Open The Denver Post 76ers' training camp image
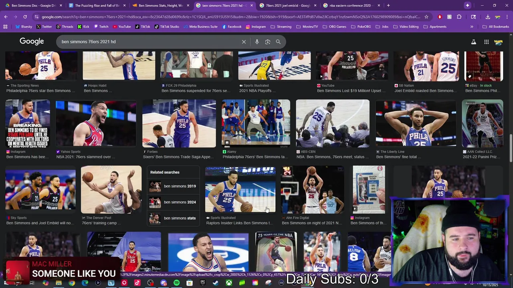 [x=111, y=190]
